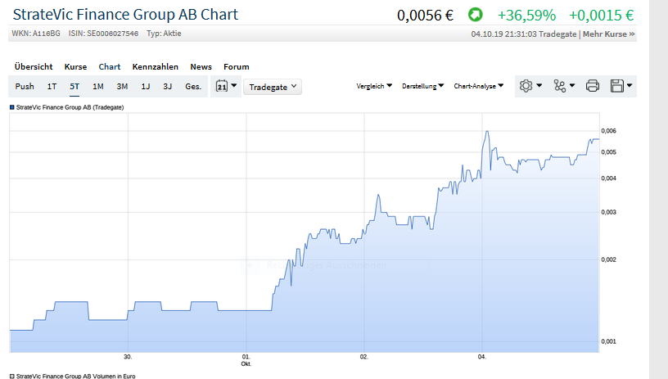Select the 3J time range
This screenshot has width=668, height=379.
pyautogui.click(x=168, y=87)
